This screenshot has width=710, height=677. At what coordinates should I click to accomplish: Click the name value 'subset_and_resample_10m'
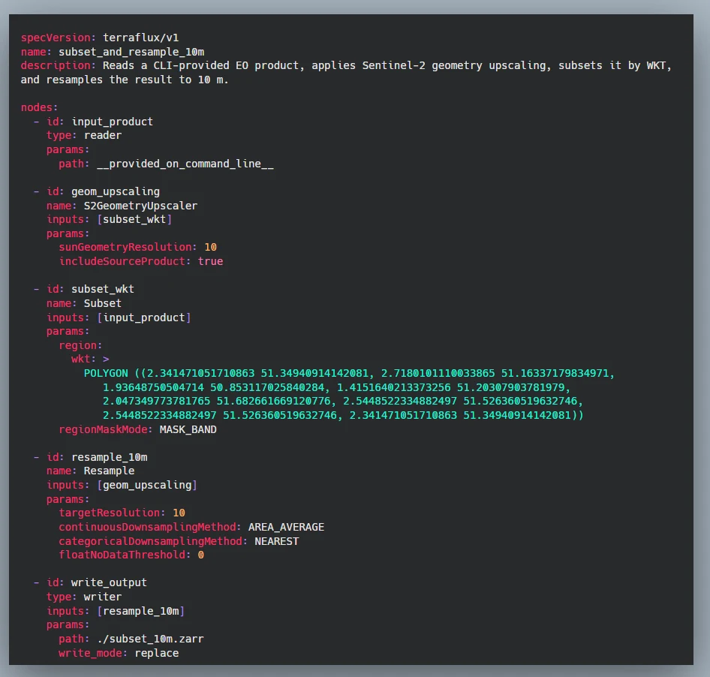coord(131,52)
